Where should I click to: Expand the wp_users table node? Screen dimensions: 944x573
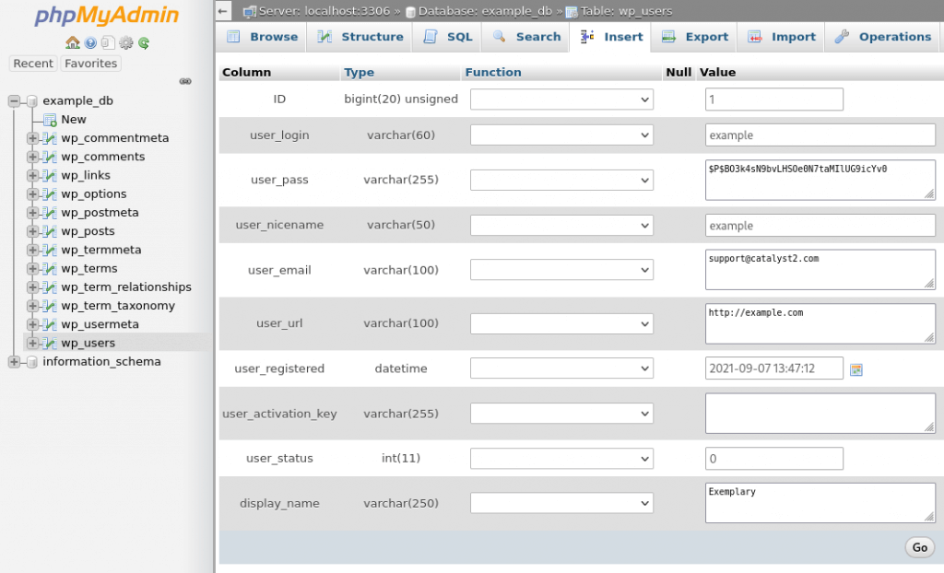pyautogui.click(x=32, y=343)
